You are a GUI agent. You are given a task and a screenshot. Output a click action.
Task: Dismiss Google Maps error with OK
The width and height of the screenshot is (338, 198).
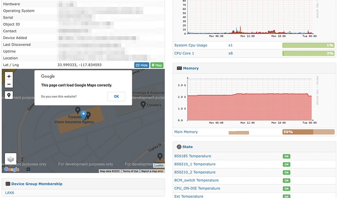click(116, 96)
